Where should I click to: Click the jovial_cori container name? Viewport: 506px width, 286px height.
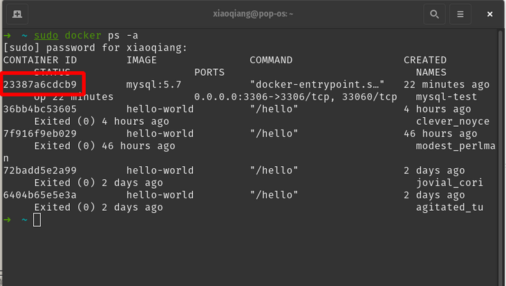[x=449, y=183]
